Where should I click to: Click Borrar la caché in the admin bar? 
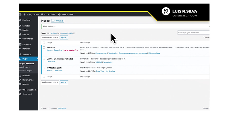pos(67,14)
